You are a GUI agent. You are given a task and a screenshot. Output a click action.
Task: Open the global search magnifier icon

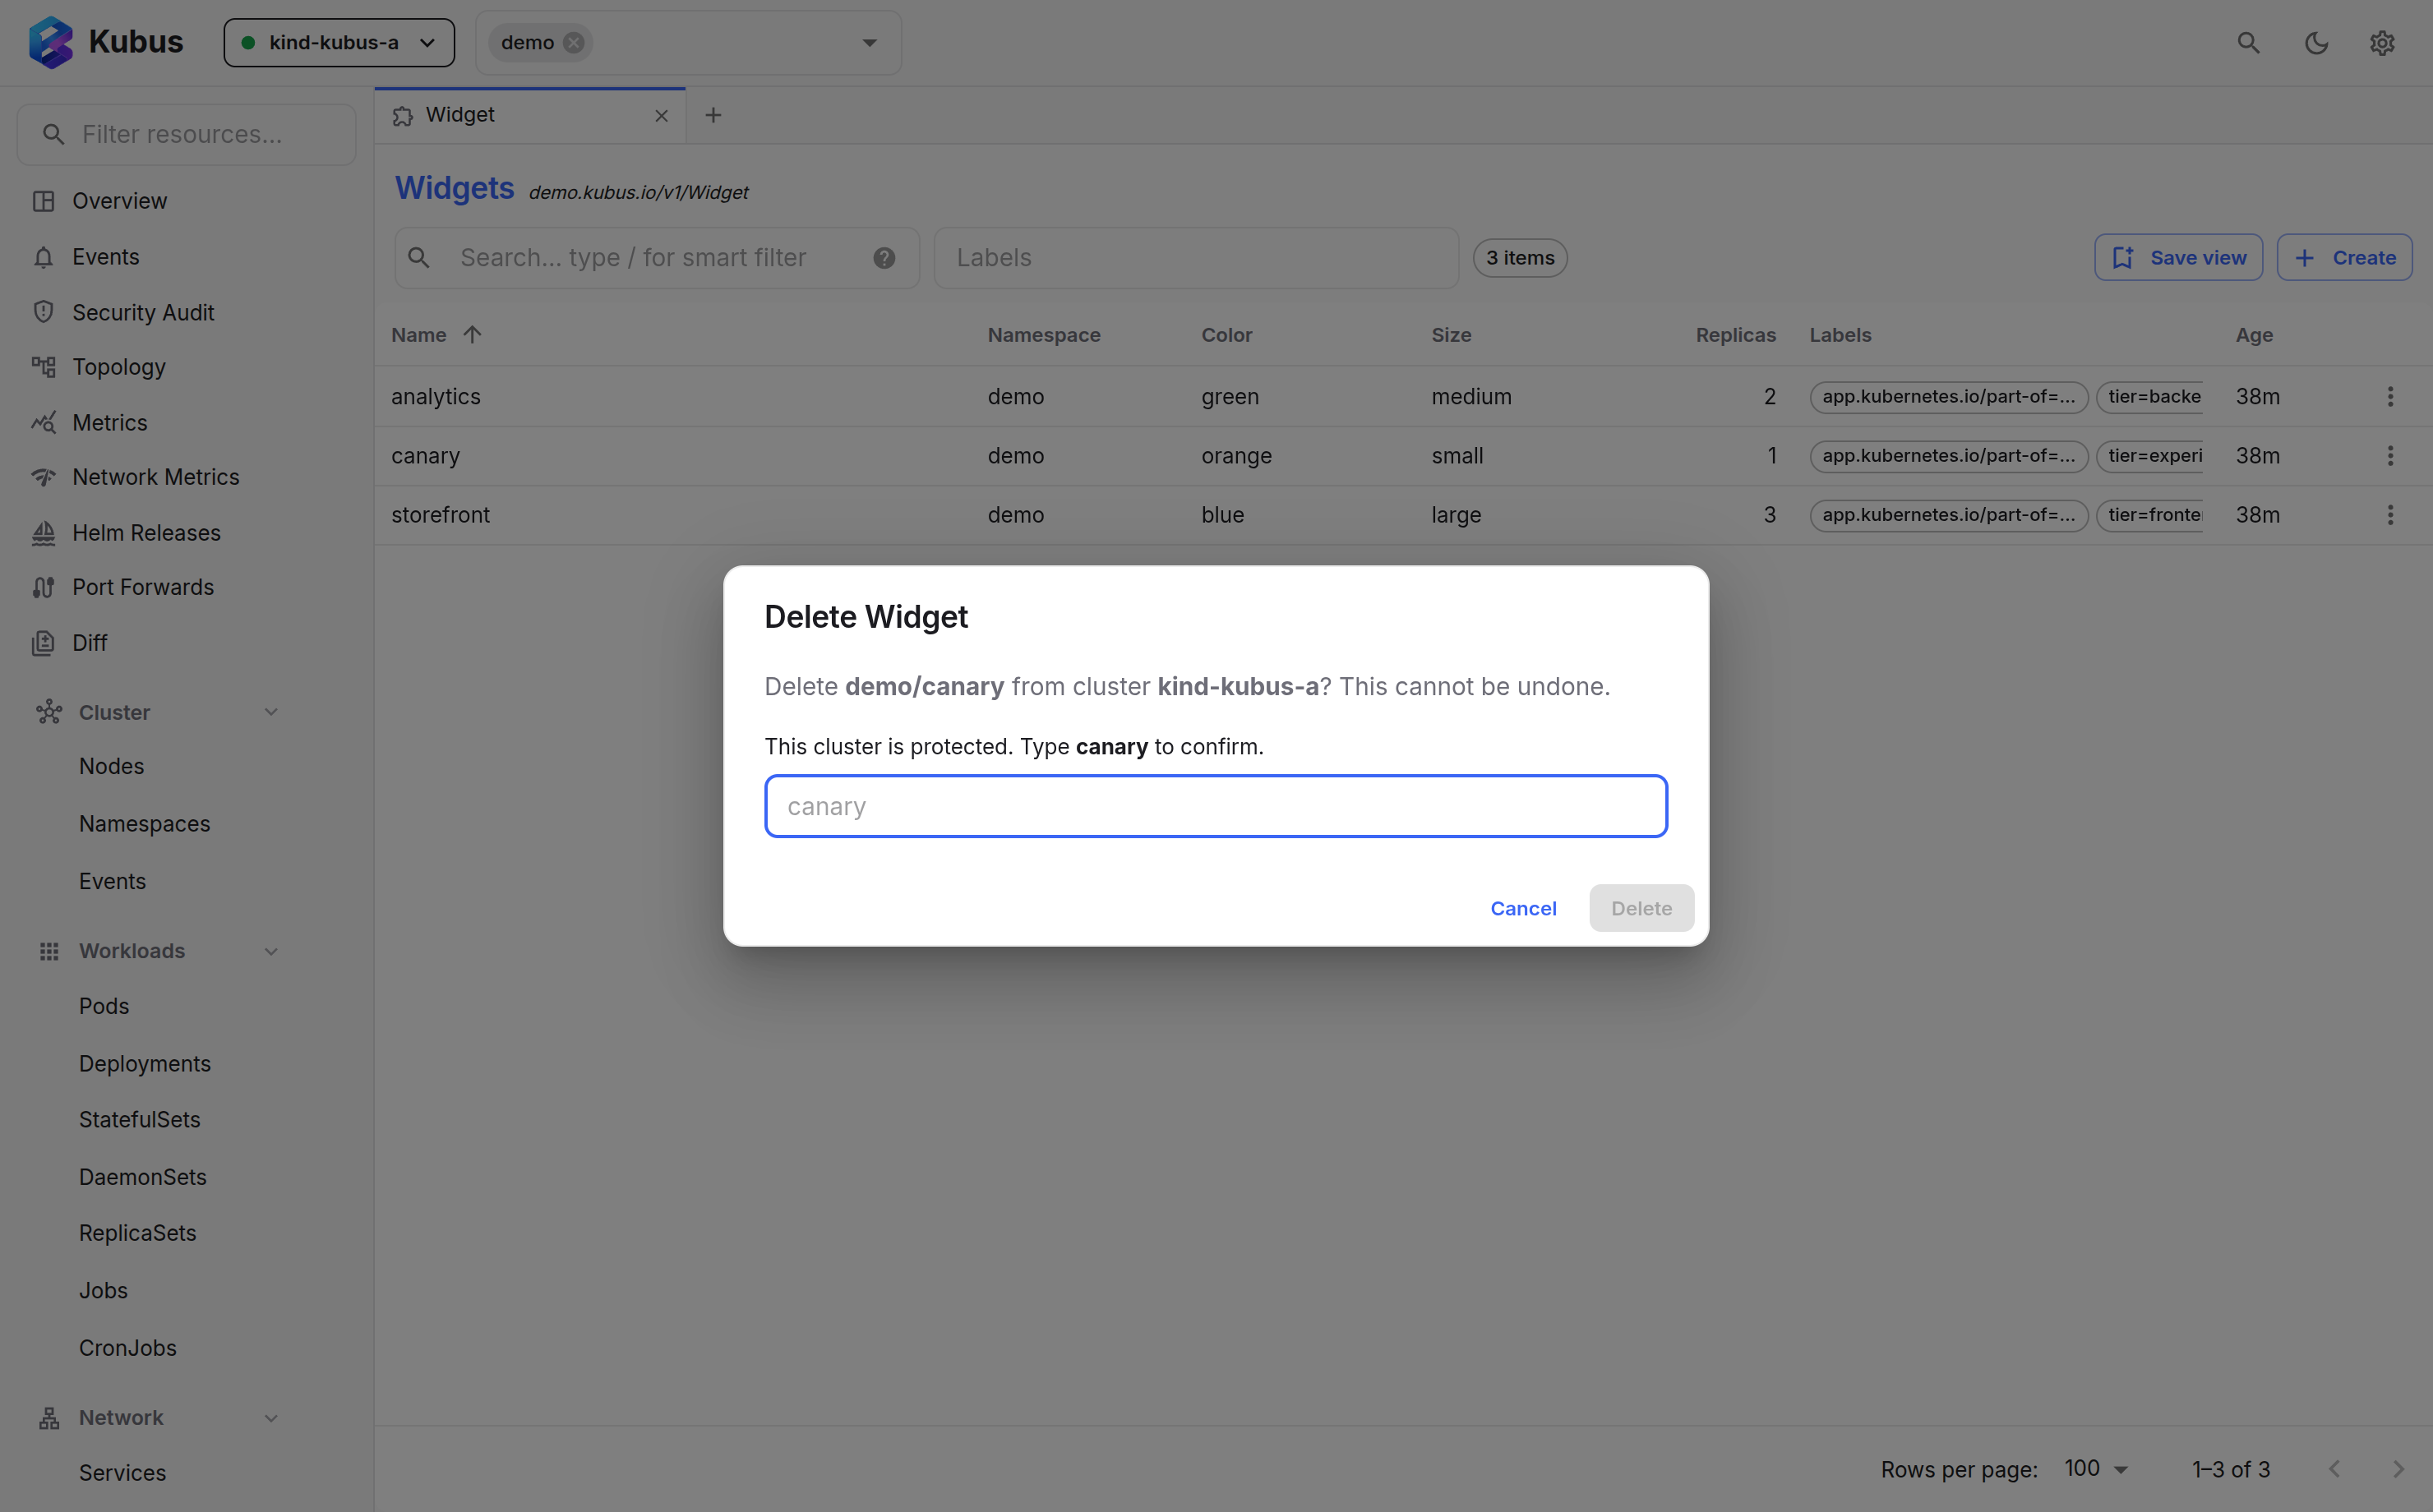(x=2248, y=43)
